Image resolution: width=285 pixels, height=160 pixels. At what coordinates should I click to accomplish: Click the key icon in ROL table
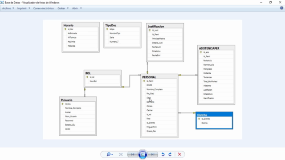(x=87, y=77)
